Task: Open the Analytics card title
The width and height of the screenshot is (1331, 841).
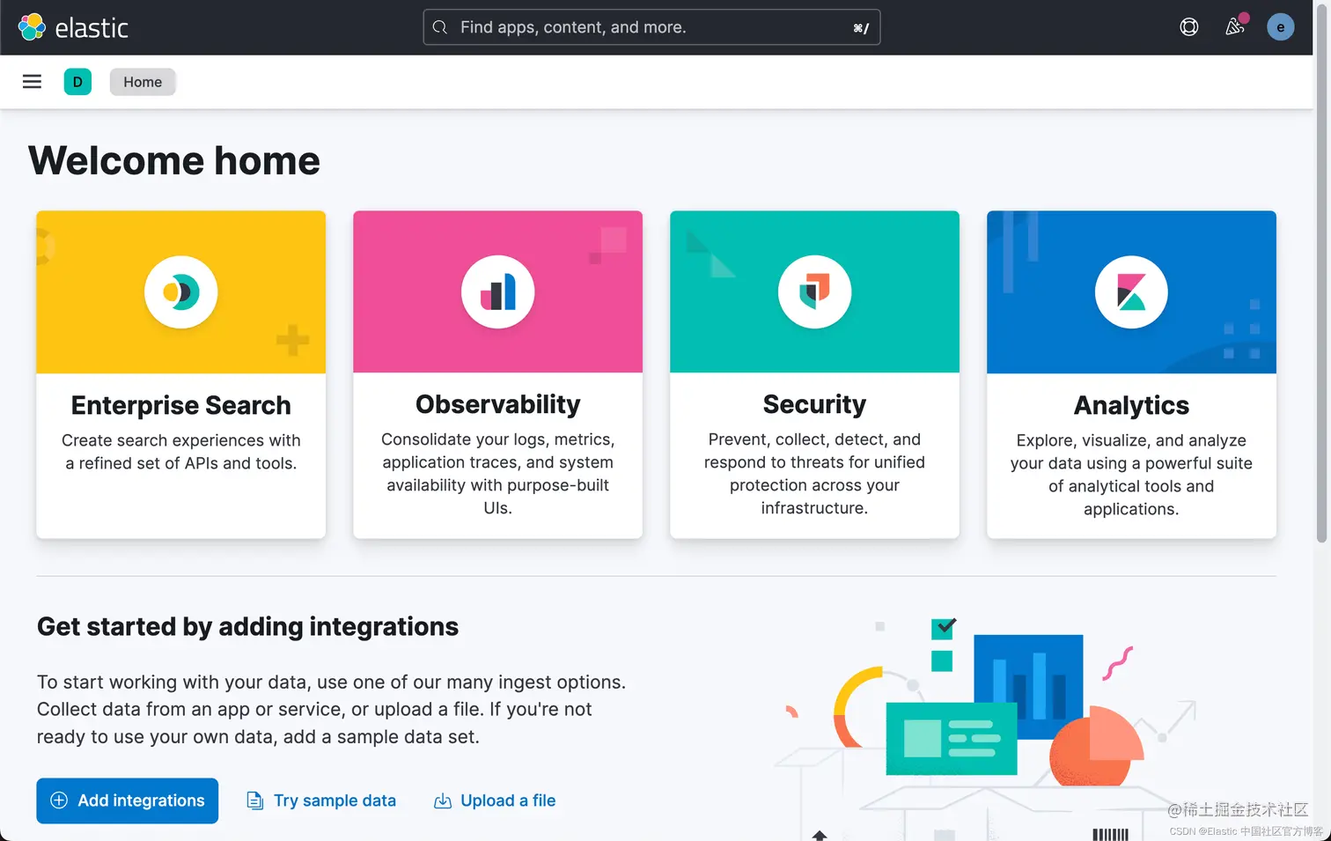Action: [x=1132, y=405]
